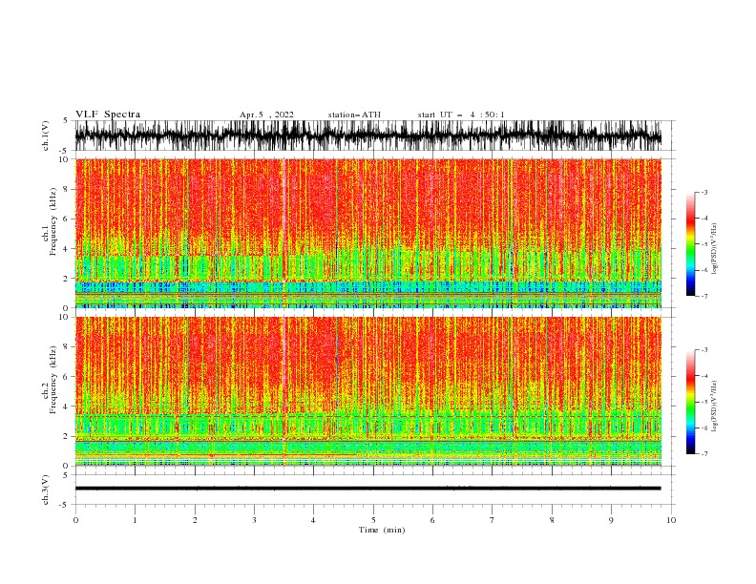Click the 5 tick on ch.1(V) axis
756x584 pixels.
(x=65, y=121)
